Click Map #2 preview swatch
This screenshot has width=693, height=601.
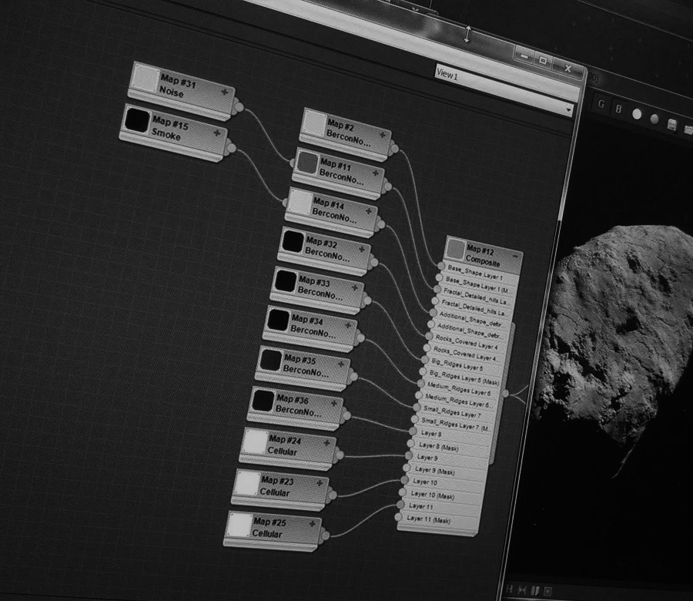(x=315, y=123)
